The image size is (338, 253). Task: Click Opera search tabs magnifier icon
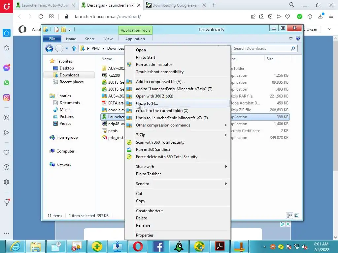coord(292,5)
